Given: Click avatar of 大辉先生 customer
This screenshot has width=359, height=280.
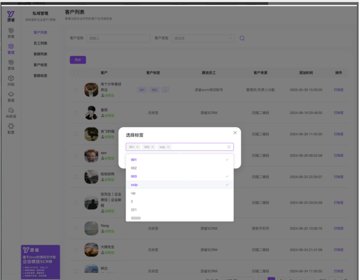Looking at the screenshot, I should pos(91,249).
